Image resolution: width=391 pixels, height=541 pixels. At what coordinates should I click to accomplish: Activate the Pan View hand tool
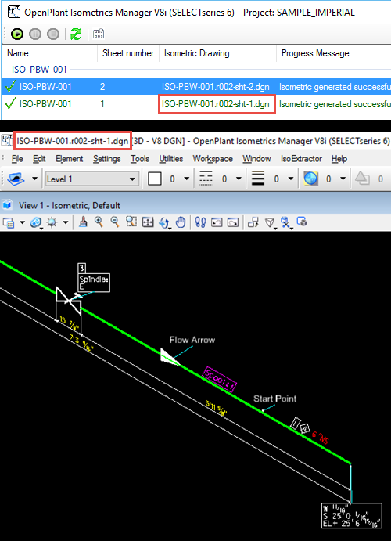tap(181, 222)
